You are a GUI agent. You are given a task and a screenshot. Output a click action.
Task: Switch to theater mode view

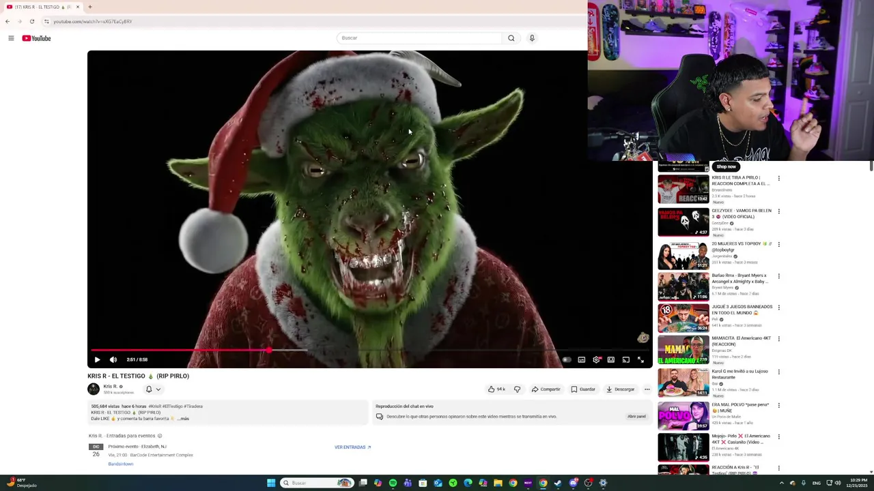click(611, 359)
